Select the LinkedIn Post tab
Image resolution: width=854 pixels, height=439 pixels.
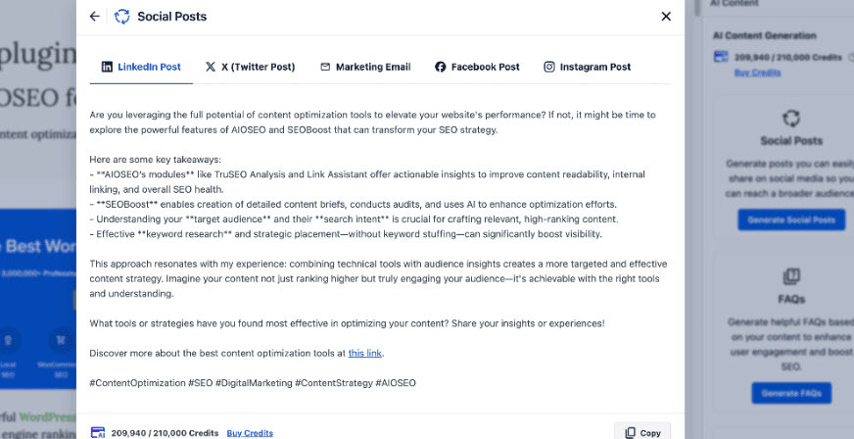tap(141, 67)
